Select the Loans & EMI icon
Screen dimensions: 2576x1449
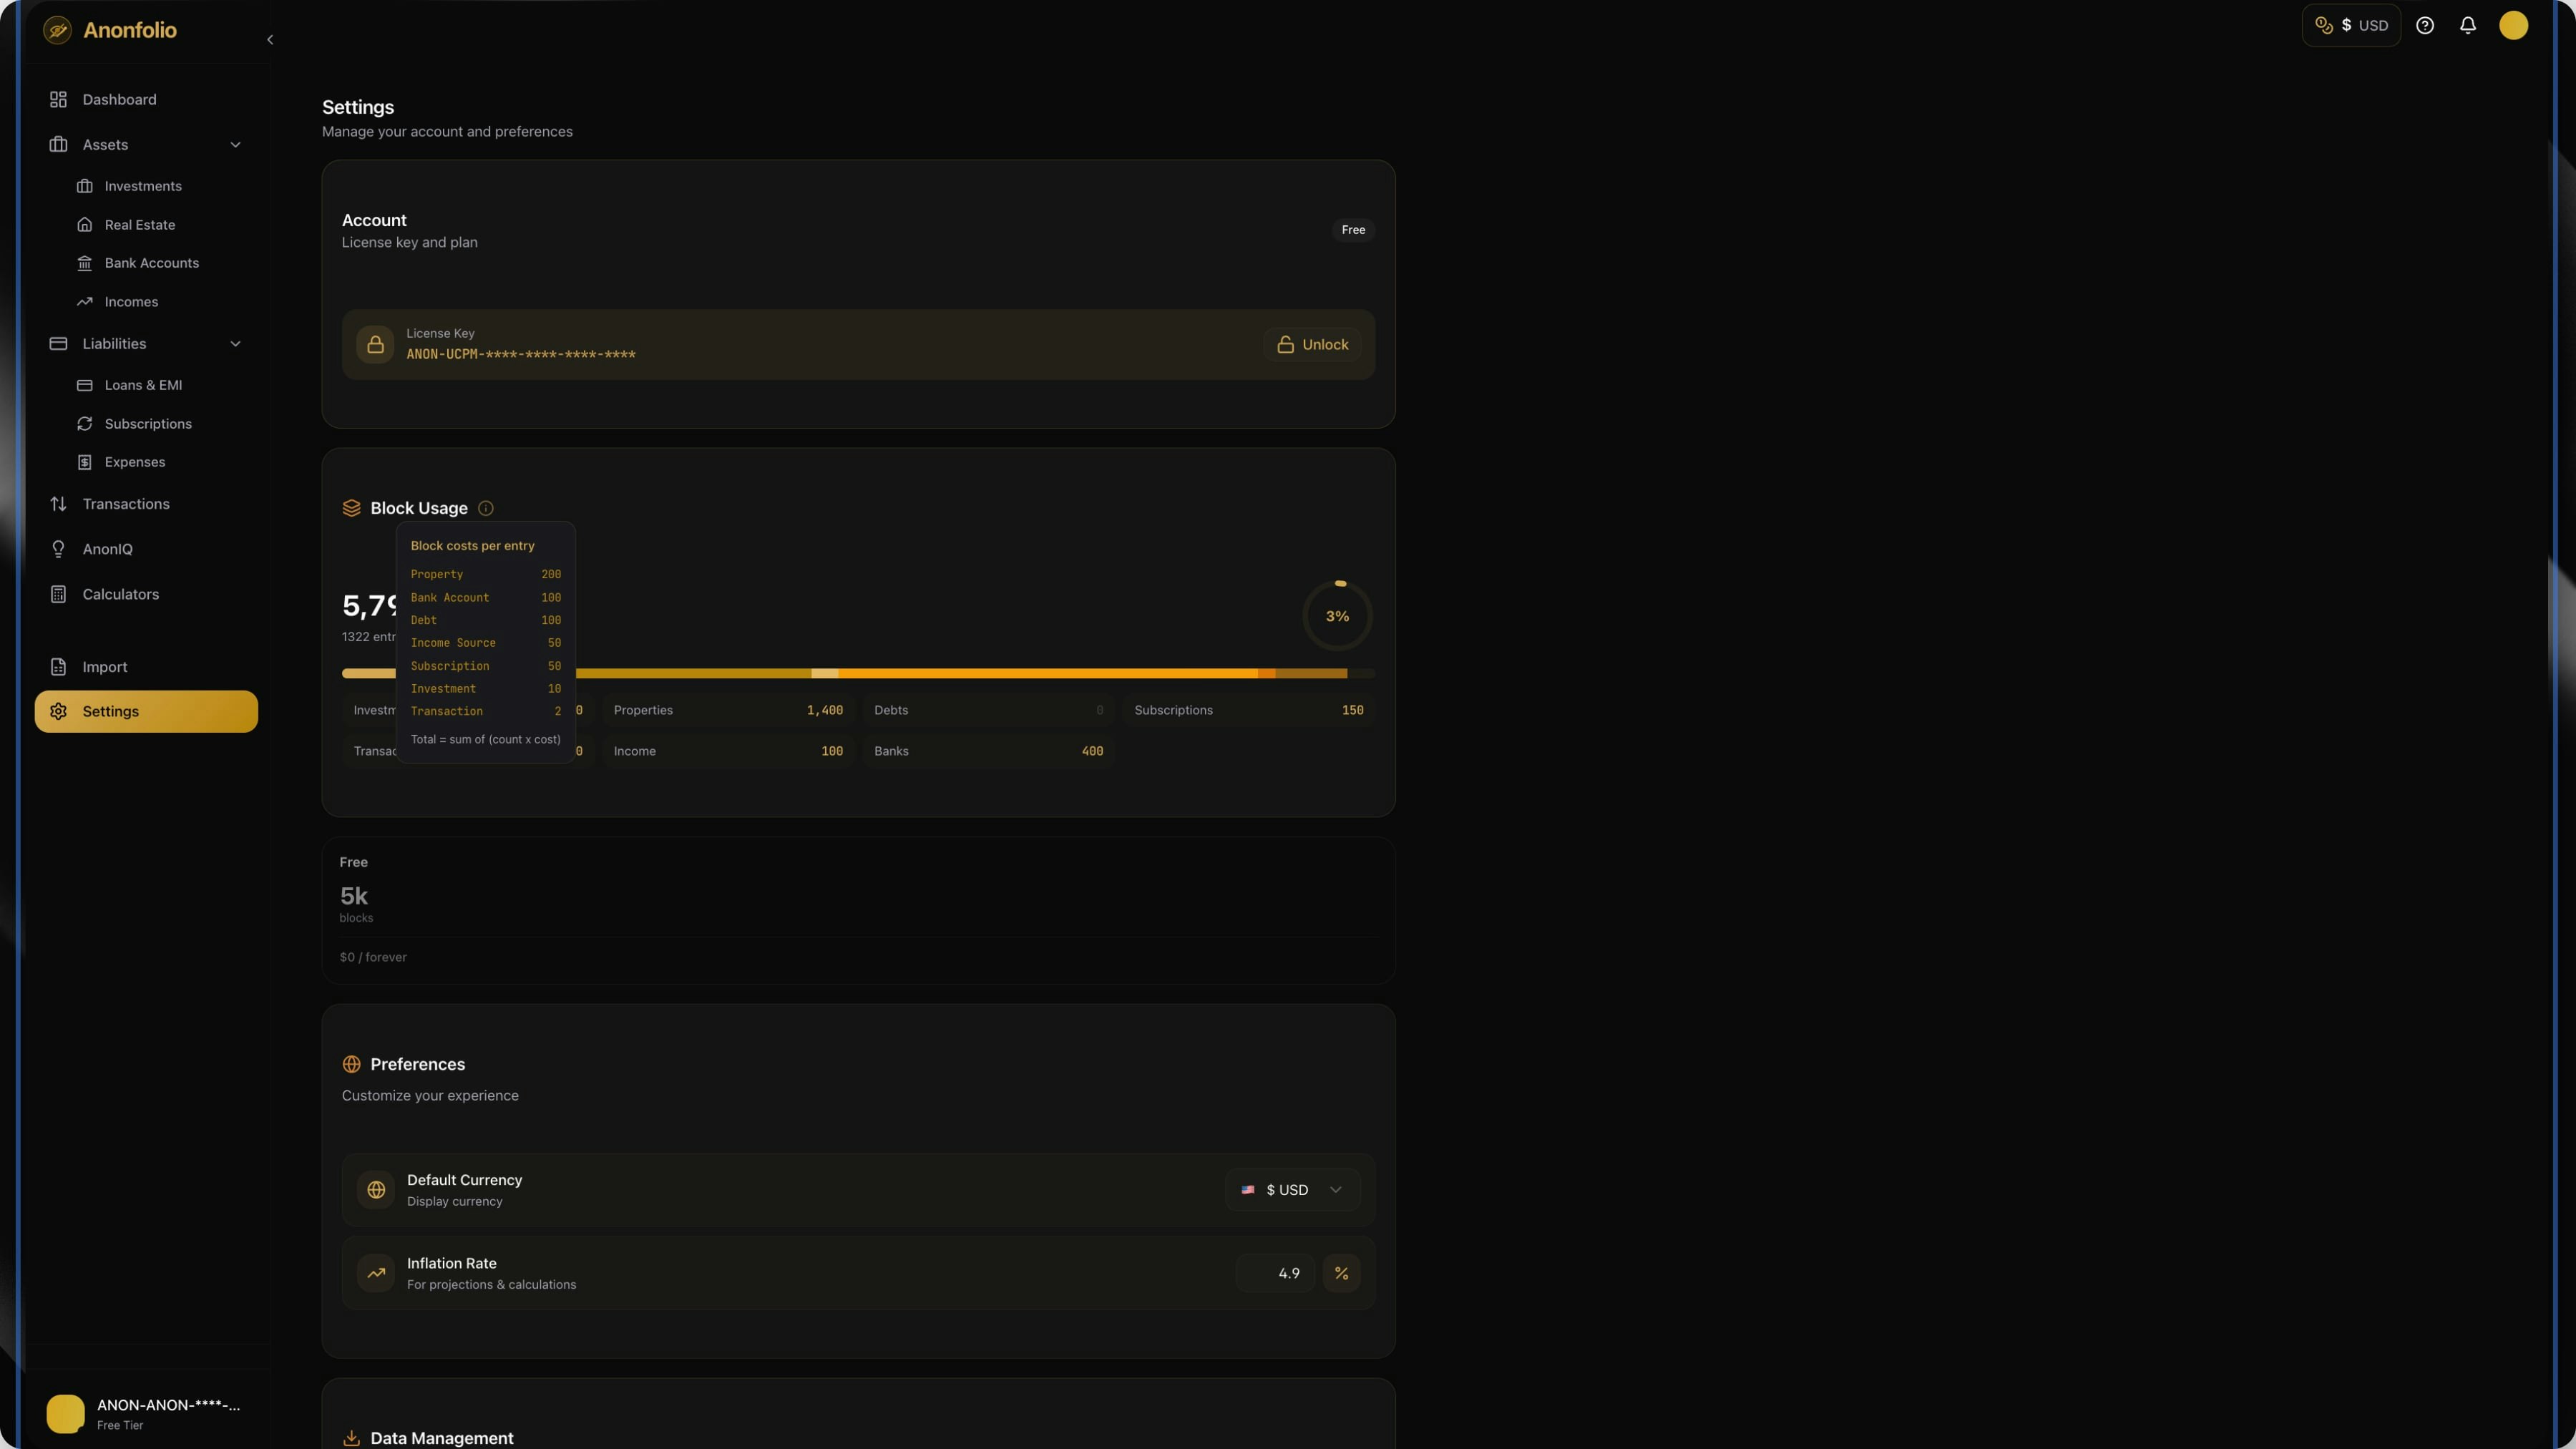click(x=86, y=385)
